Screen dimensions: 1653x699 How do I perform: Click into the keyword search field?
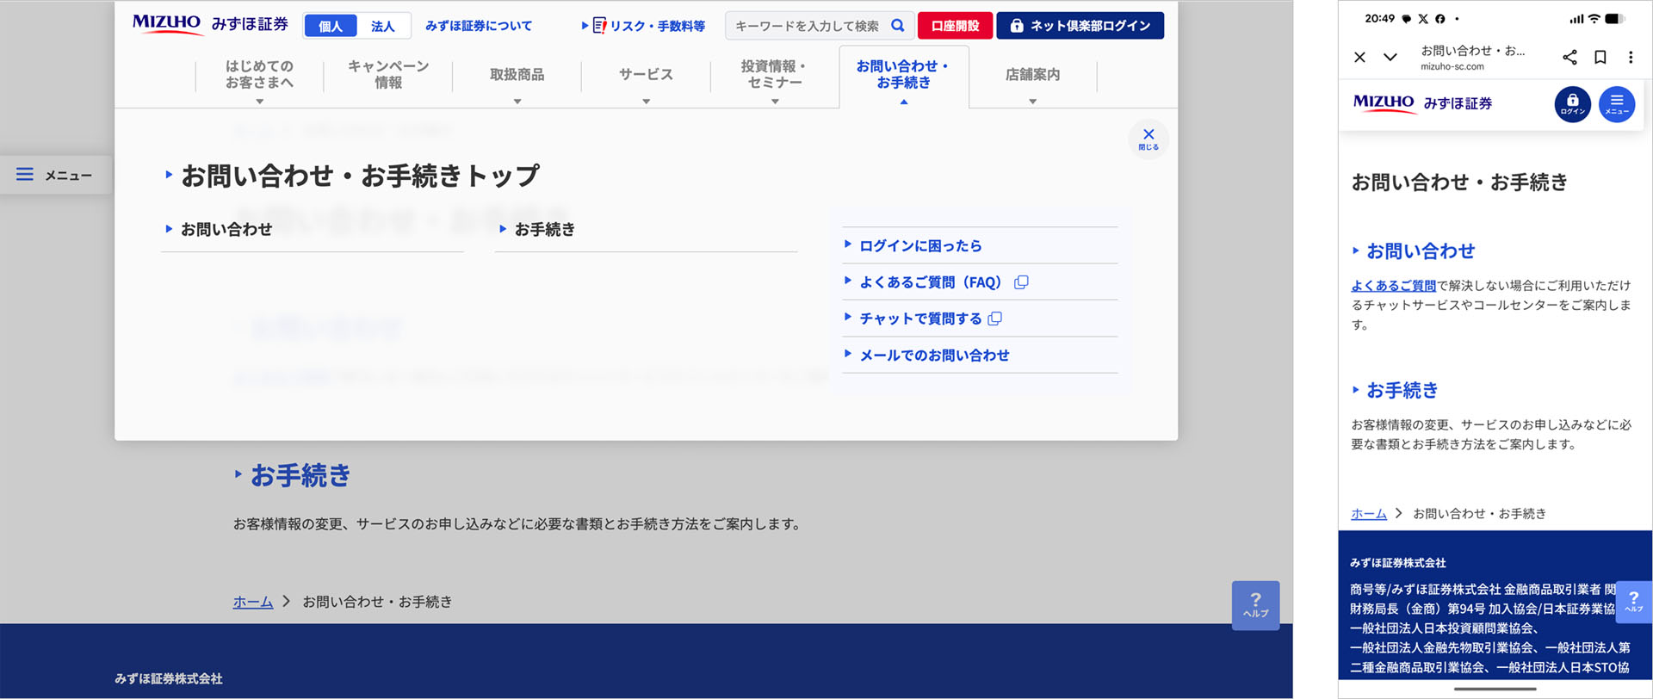click(x=807, y=26)
